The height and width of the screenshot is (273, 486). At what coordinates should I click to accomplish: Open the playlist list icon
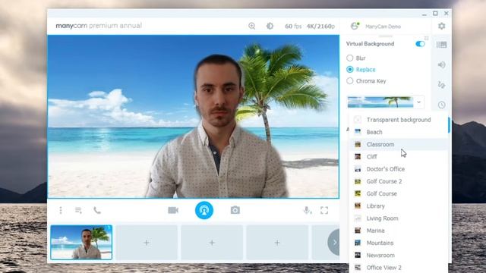[x=78, y=211]
